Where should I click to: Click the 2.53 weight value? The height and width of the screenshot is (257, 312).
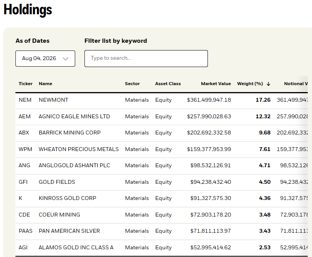click(265, 247)
